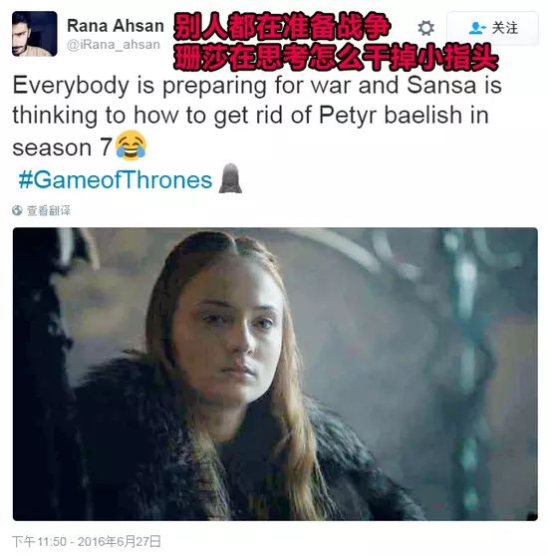Open the @iRana_ahsan handle link

[x=114, y=45]
